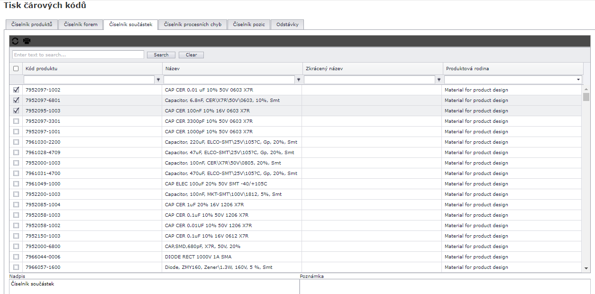
Task: Open filter menu for Název column
Action: pyautogui.click(x=299, y=80)
